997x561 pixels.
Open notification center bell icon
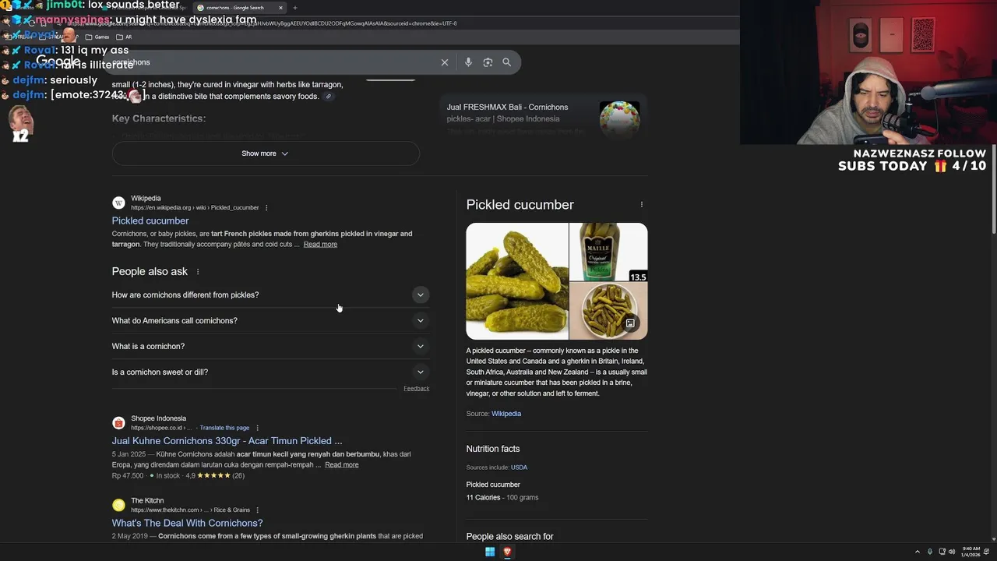[988, 552]
